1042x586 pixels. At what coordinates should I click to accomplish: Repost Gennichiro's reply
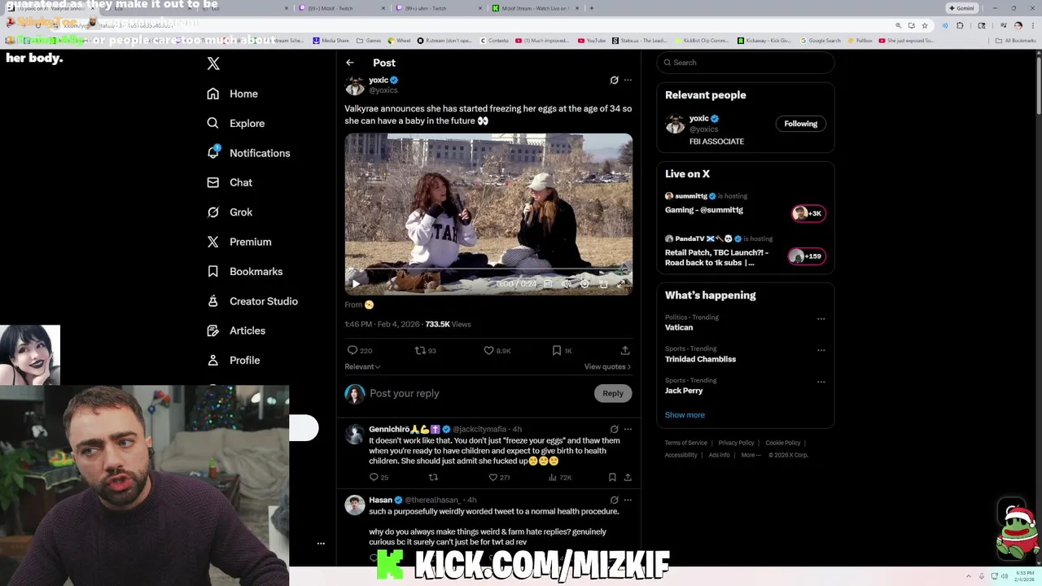(x=433, y=477)
